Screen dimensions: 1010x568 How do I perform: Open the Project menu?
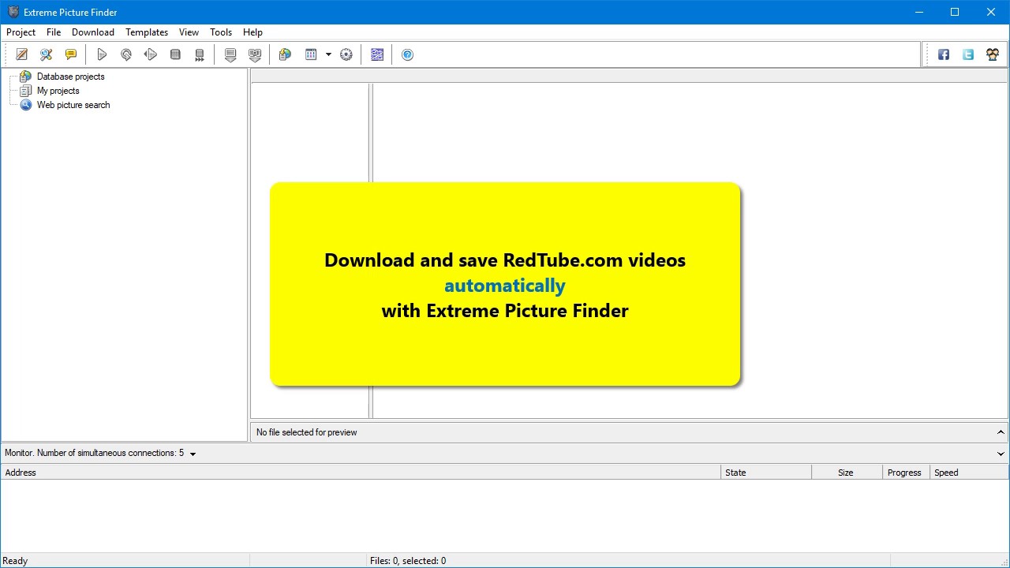point(21,32)
